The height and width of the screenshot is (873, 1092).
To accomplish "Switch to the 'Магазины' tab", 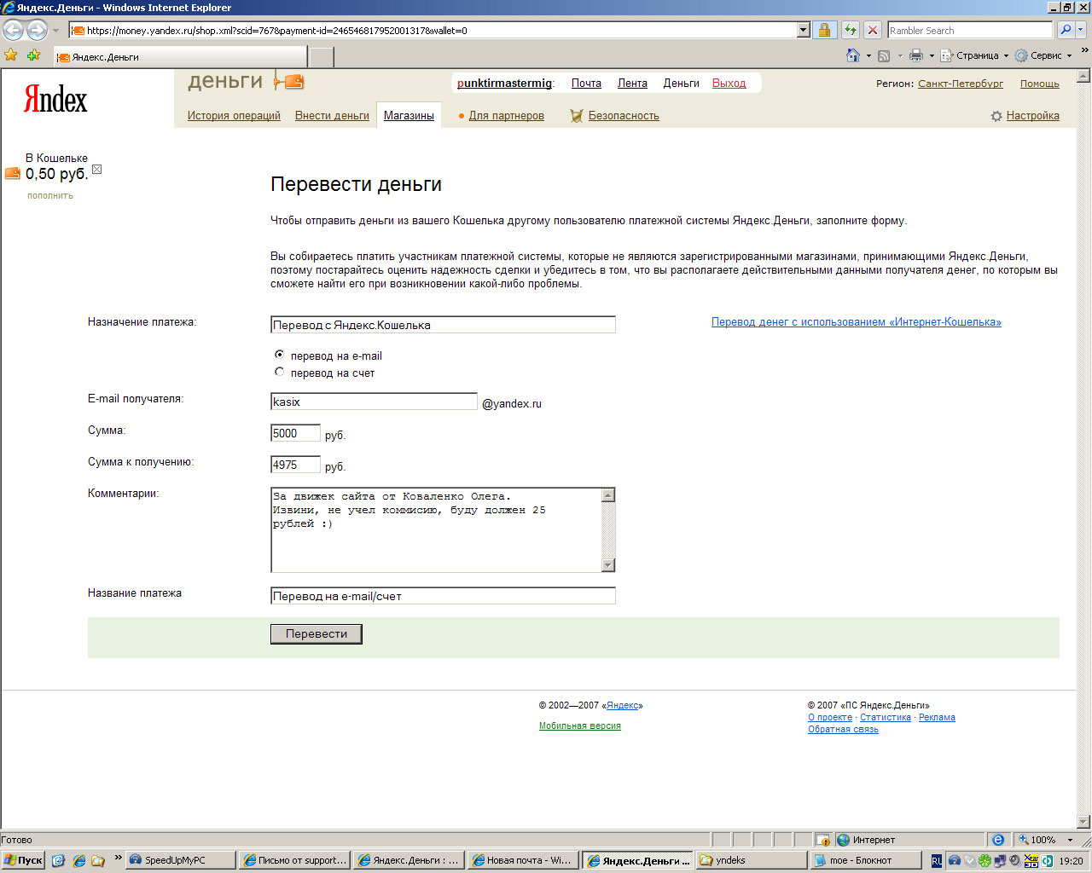I will coord(409,116).
